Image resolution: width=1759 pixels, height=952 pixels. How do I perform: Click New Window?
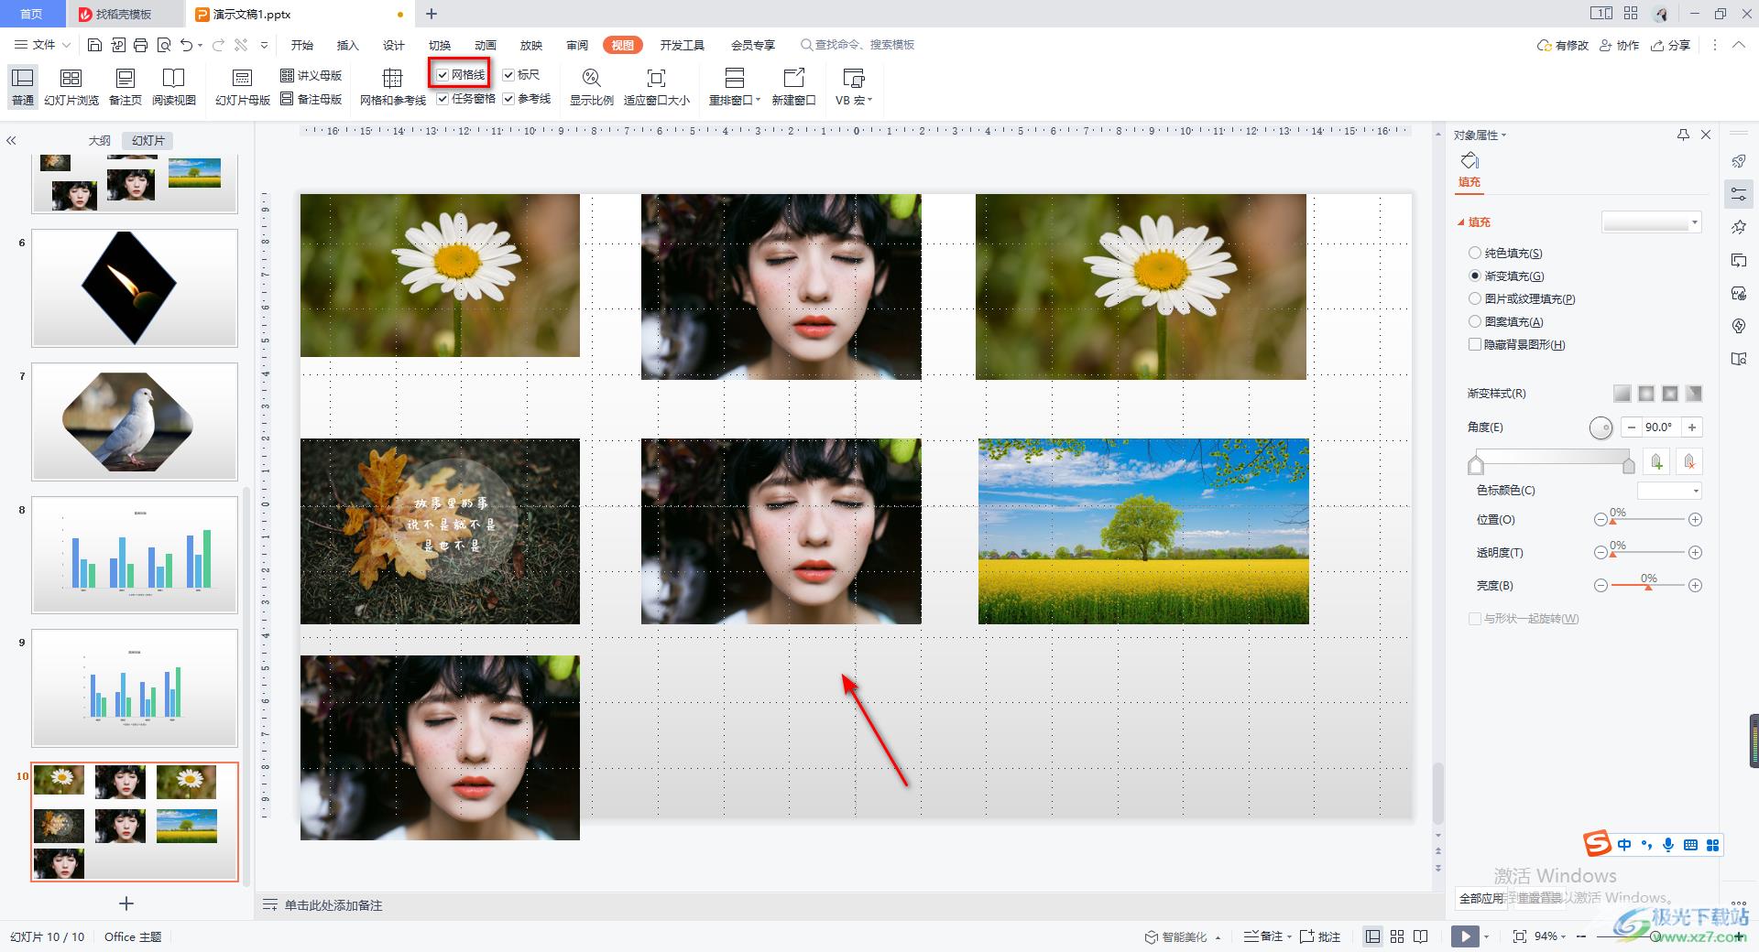[793, 87]
